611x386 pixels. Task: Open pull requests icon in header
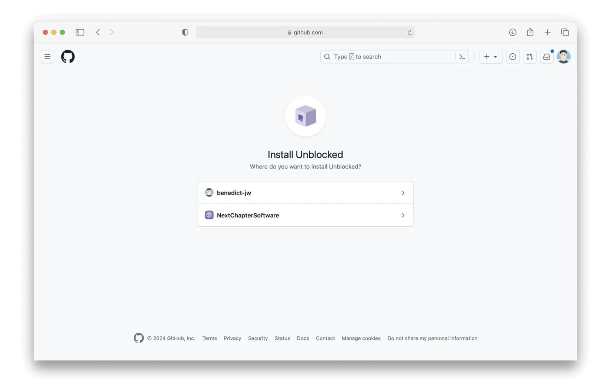530,57
